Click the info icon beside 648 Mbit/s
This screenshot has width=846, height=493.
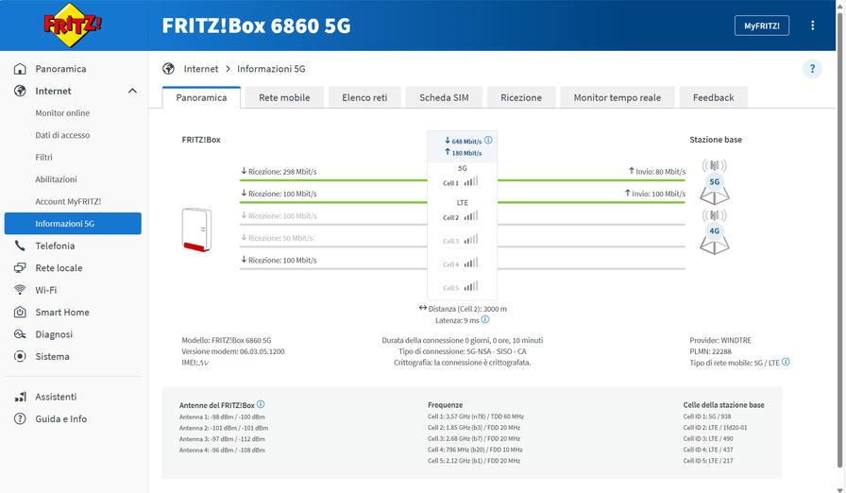tap(488, 140)
